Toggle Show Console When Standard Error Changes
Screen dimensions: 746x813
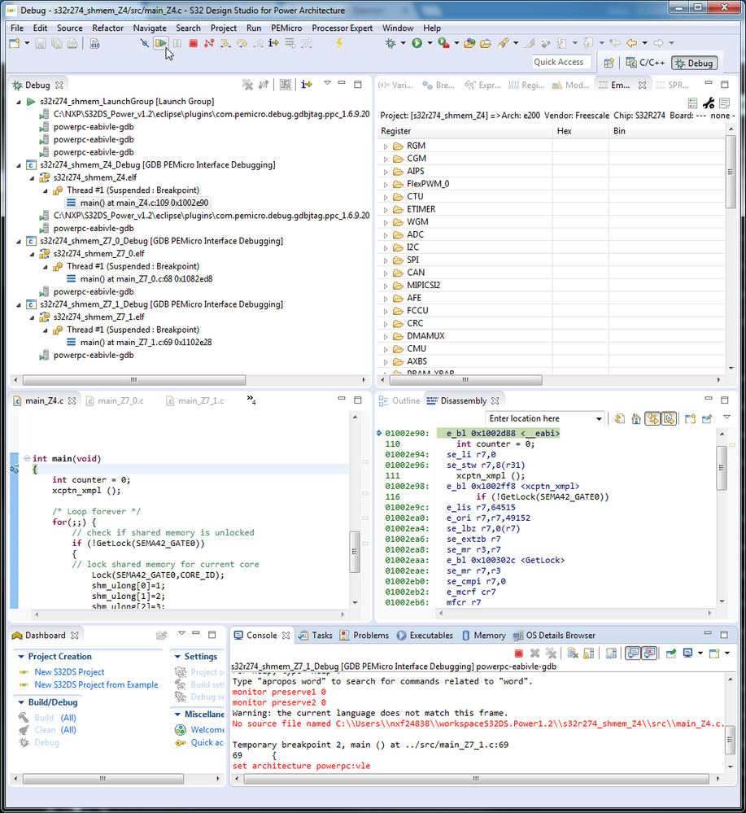pyautogui.click(x=649, y=653)
